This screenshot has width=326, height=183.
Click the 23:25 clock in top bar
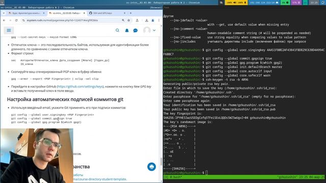click(x=314, y=3)
